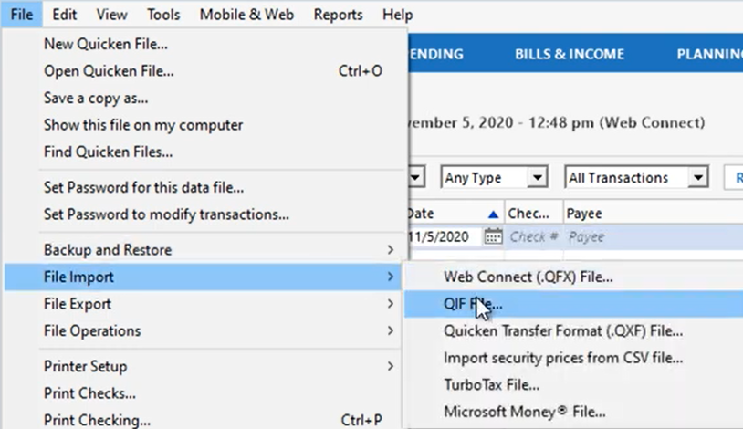The height and width of the screenshot is (429, 743).
Task: Click the Check number column header
Action: (x=534, y=214)
